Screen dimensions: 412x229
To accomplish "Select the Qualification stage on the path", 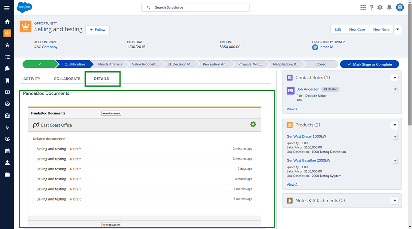I will click(x=76, y=64).
